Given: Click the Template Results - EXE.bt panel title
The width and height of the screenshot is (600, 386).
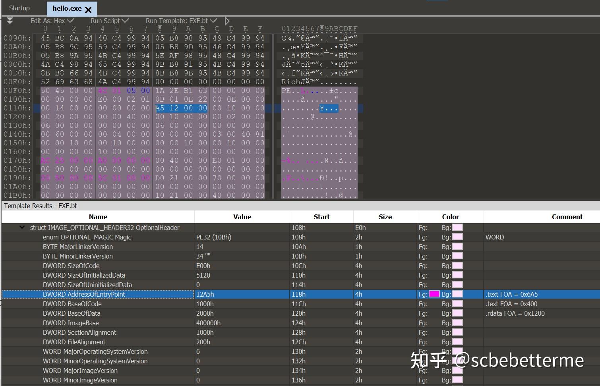Looking at the screenshot, I should tap(40, 206).
